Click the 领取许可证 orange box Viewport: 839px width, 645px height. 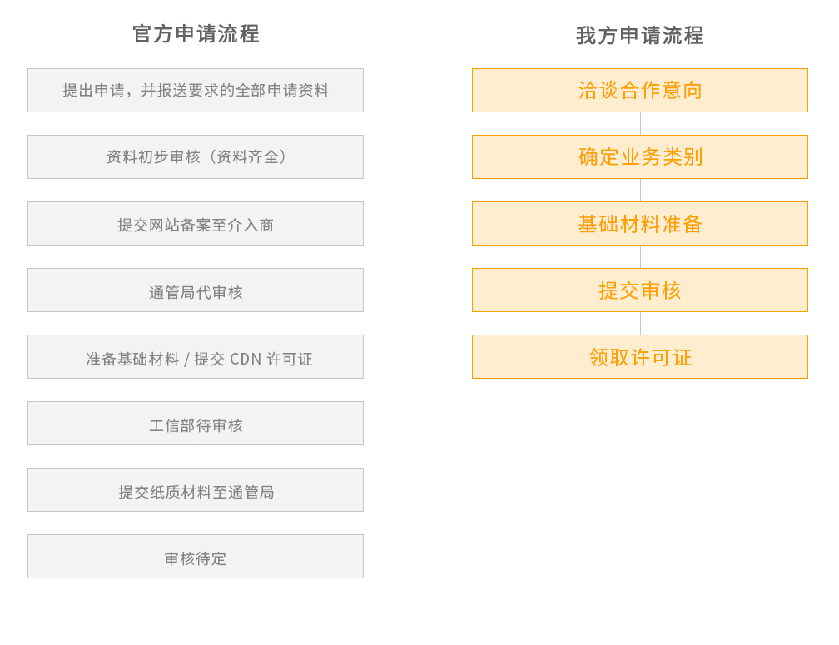[x=640, y=356]
